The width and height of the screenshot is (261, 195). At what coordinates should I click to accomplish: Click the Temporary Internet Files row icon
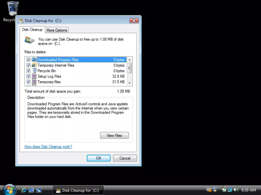pyautogui.click(x=34, y=65)
